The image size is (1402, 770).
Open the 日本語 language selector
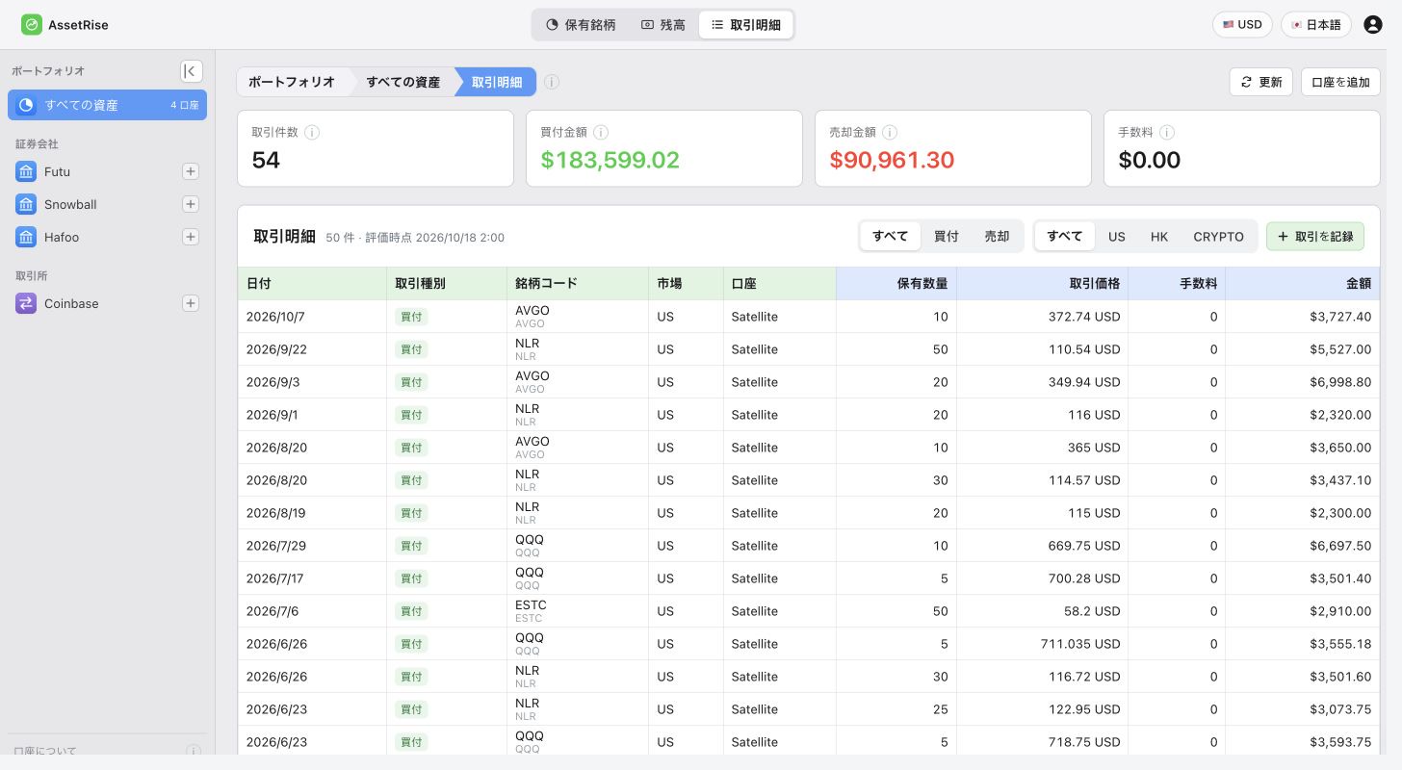coord(1316,25)
